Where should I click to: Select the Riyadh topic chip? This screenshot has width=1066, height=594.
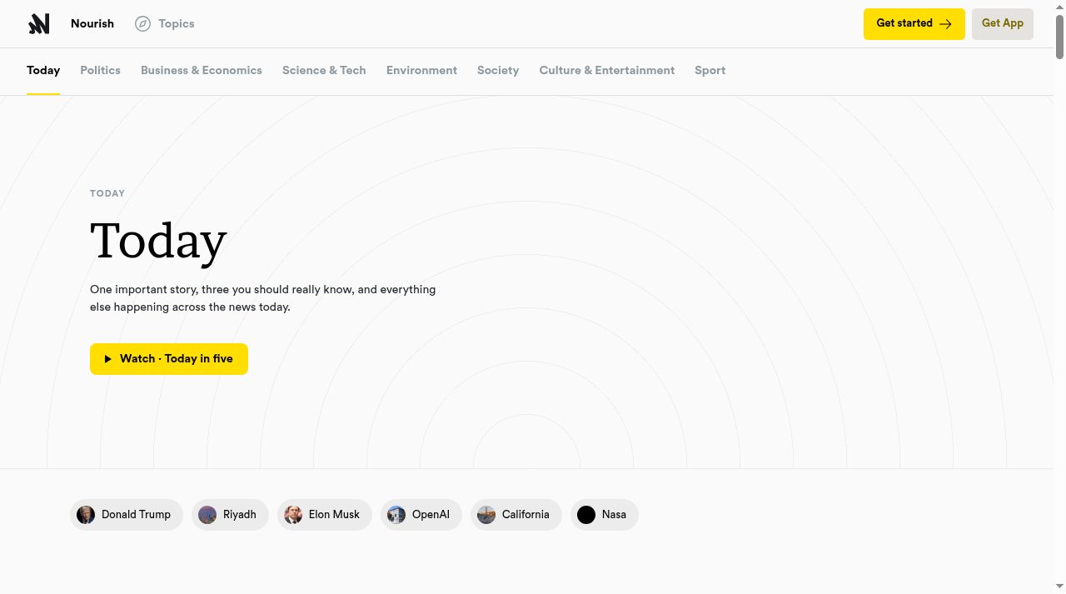point(230,515)
